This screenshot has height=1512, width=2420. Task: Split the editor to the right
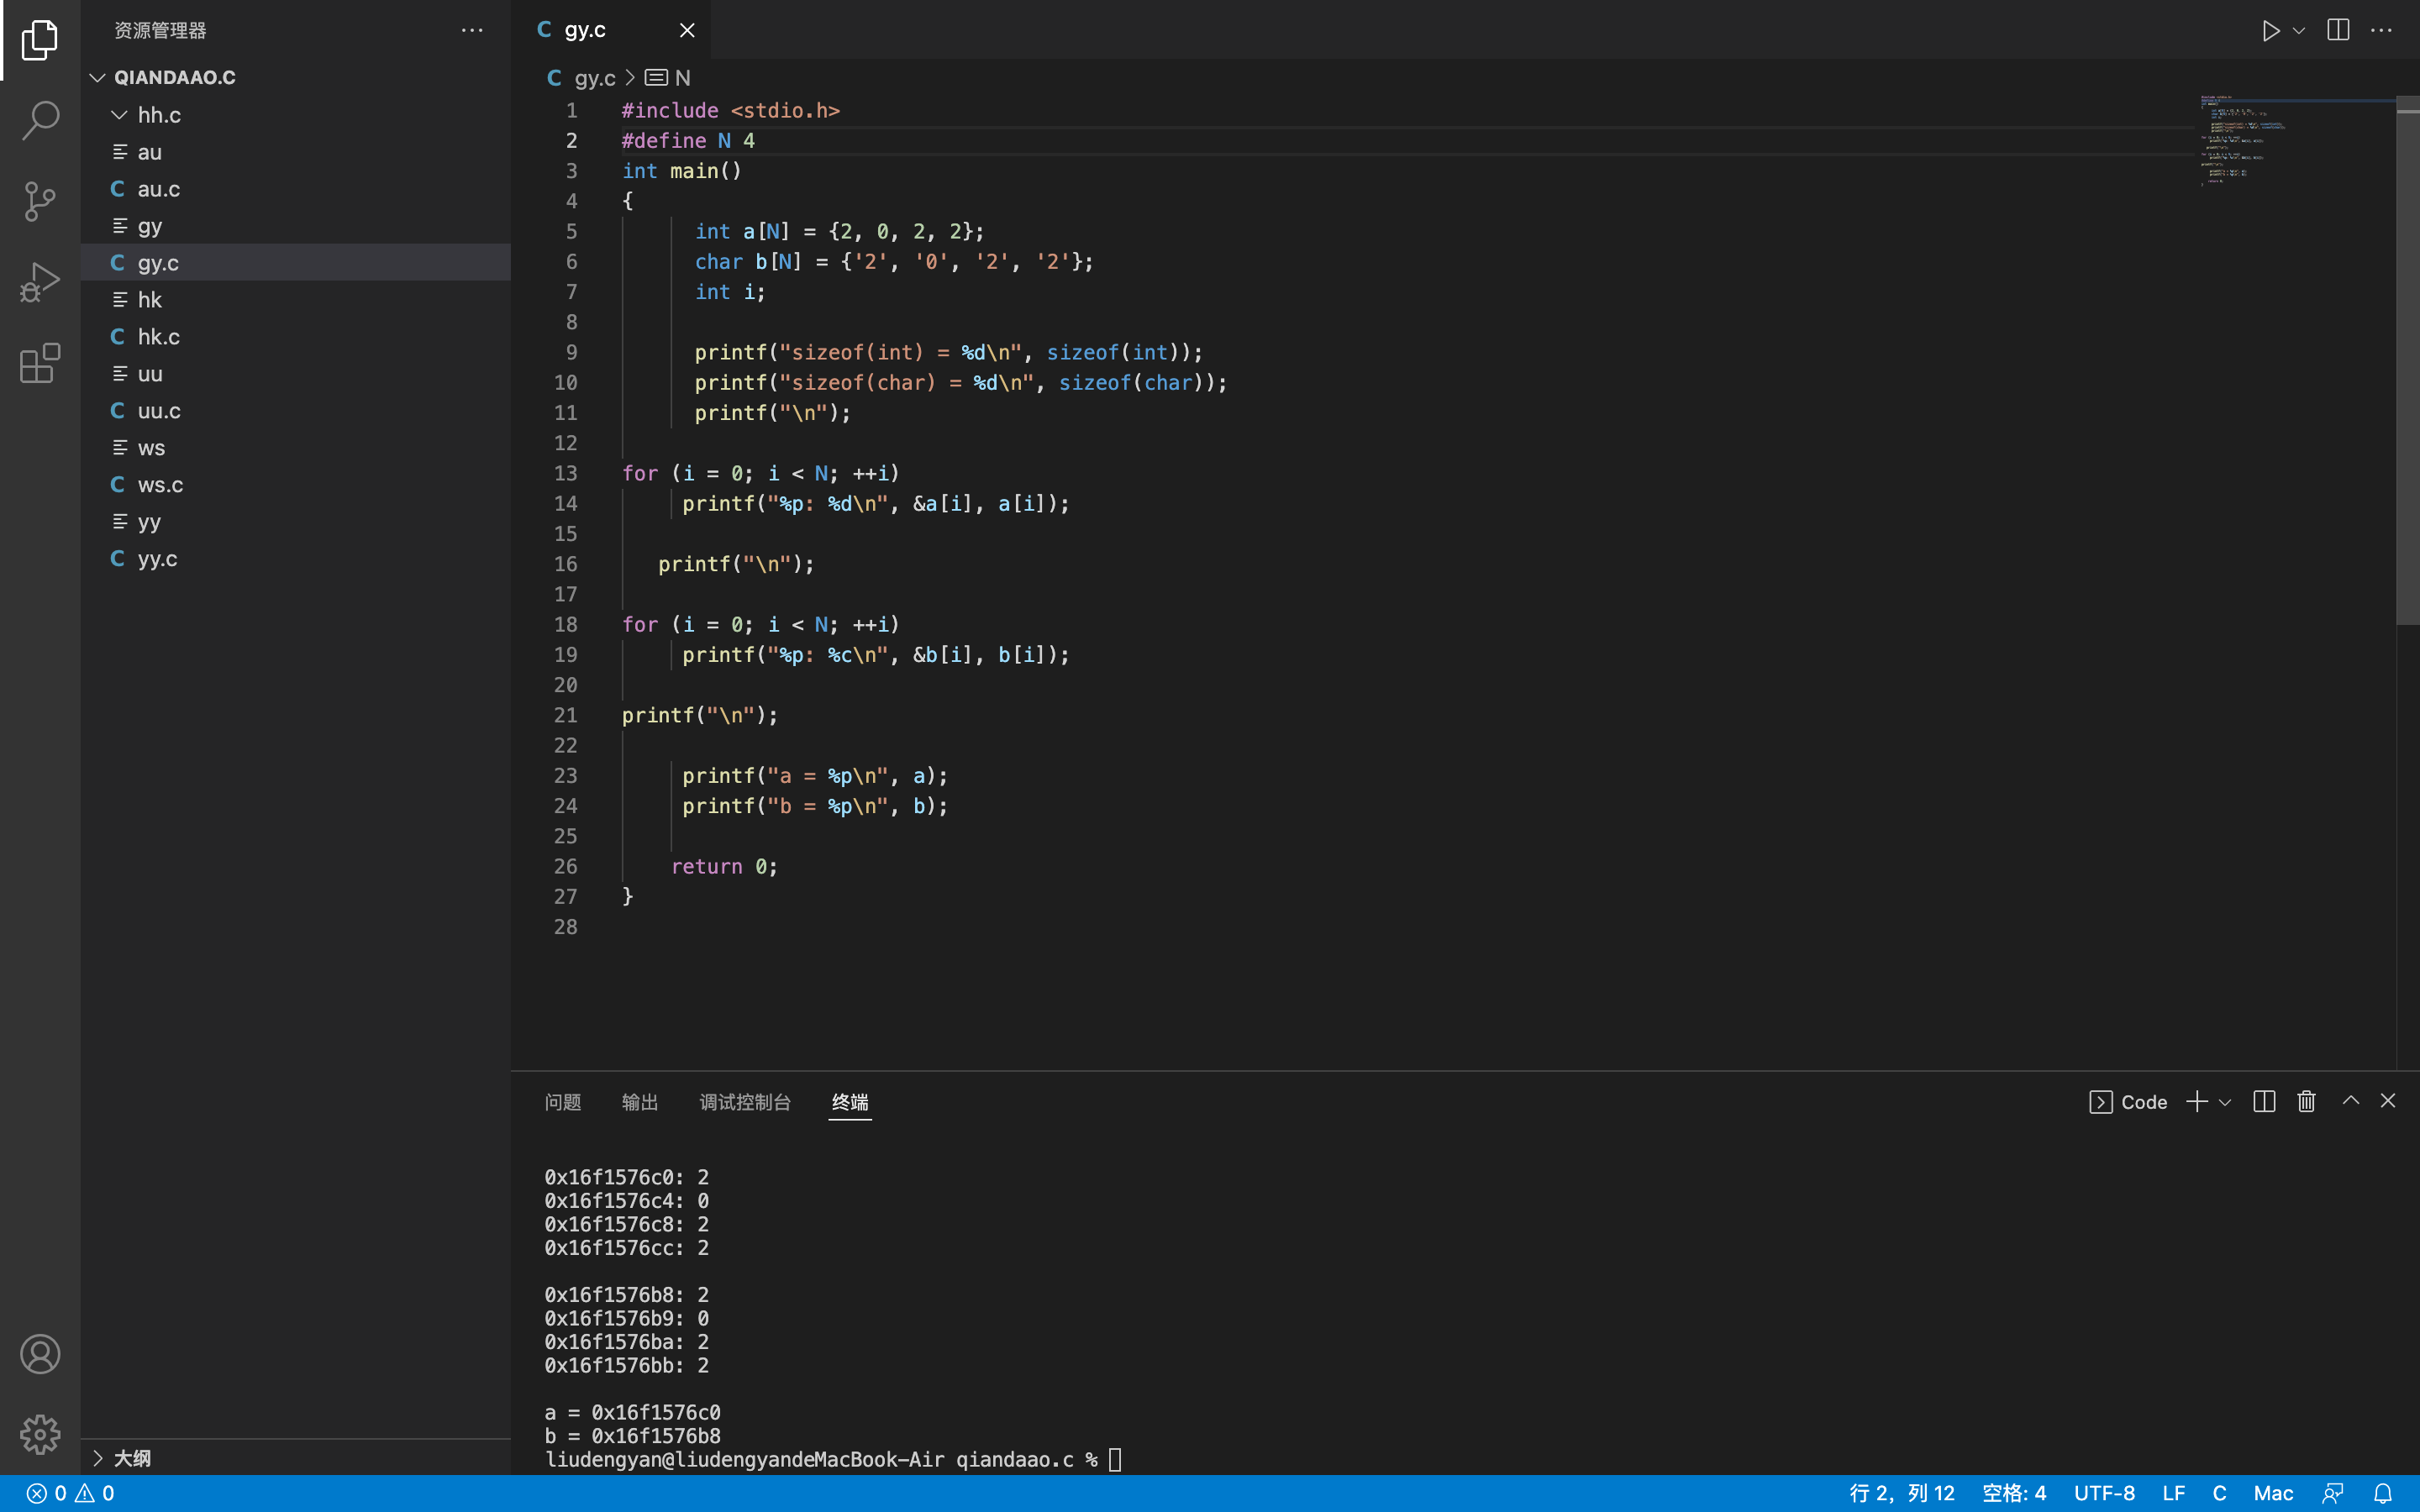pos(2338,30)
